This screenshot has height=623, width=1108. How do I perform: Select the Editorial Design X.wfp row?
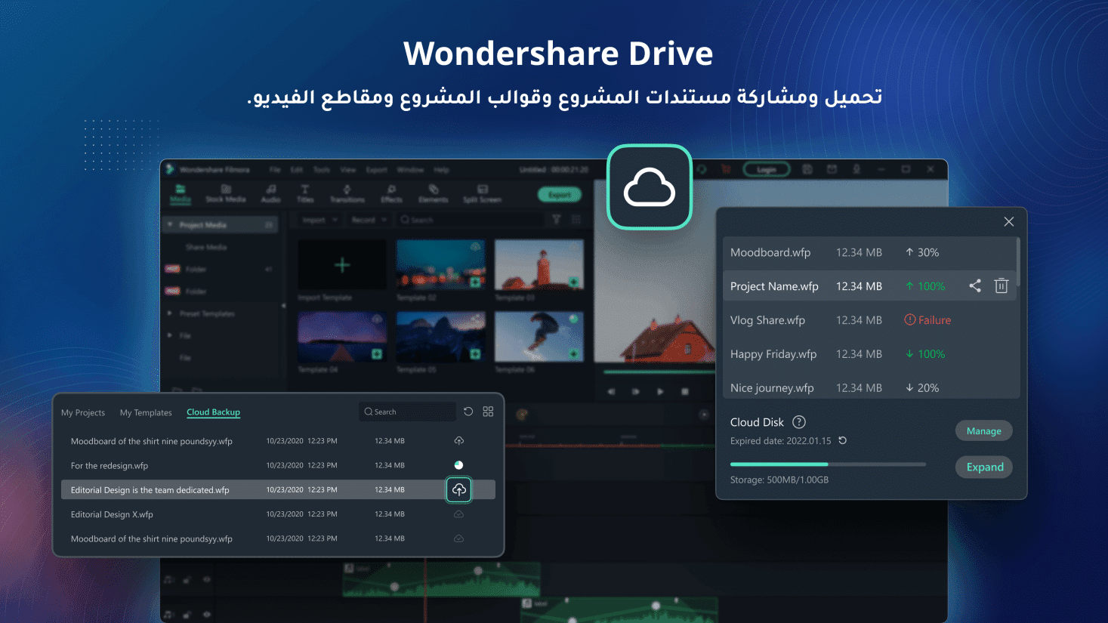[x=278, y=514]
